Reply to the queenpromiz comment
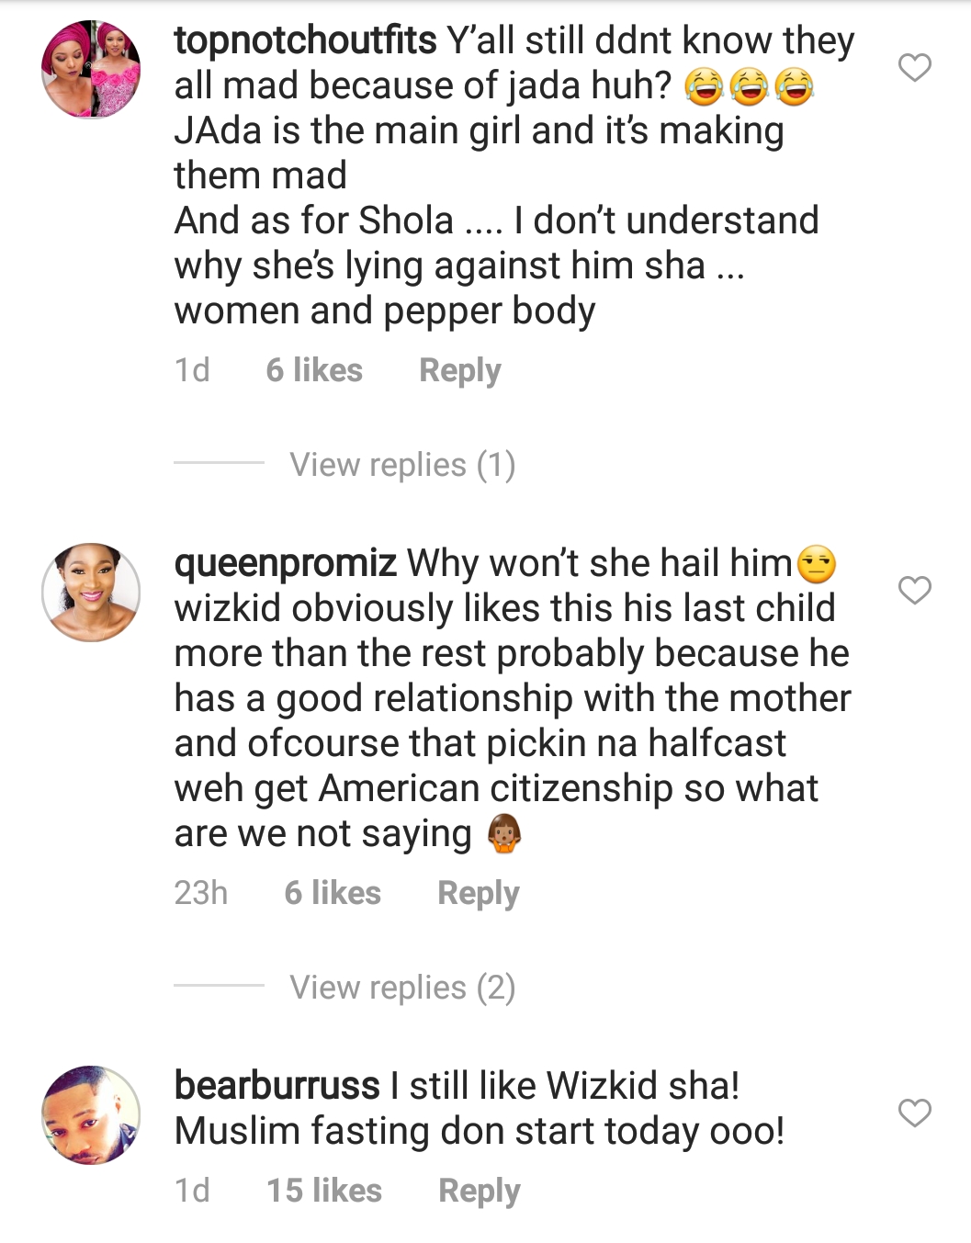Image resolution: width=971 pixels, height=1243 pixels. 478,893
